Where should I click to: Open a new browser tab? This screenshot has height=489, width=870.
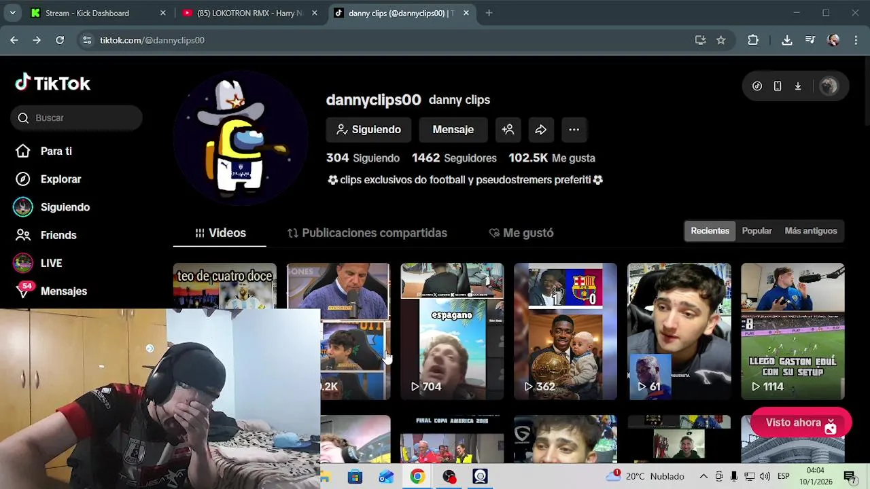click(x=489, y=13)
